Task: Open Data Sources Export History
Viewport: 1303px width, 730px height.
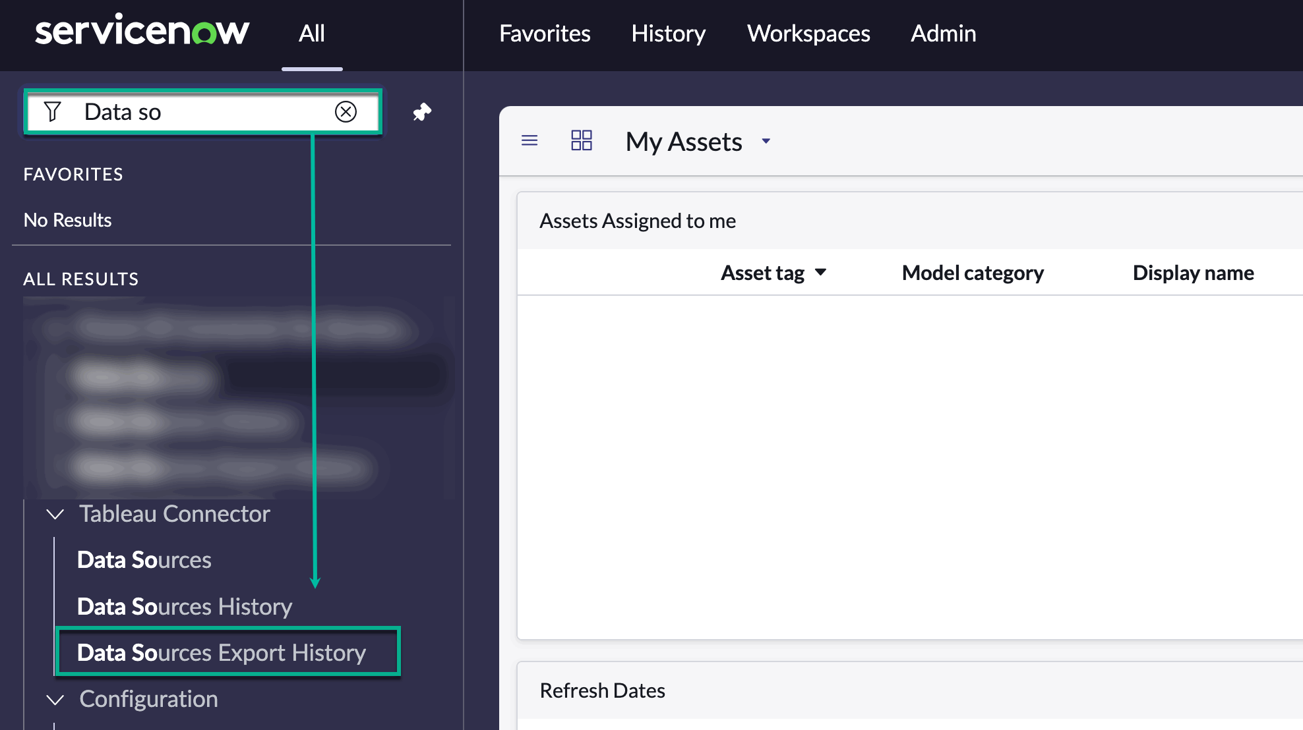Action: [x=222, y=652]
